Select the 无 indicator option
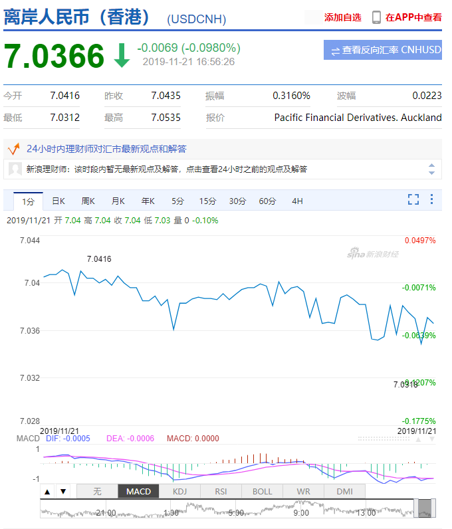Screen dimensions: 452x529 click(x=97, y=492)
